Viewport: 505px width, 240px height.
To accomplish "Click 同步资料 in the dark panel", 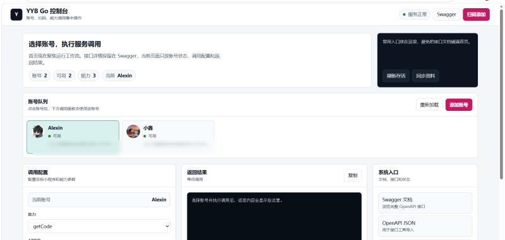I will coord(425,76).
